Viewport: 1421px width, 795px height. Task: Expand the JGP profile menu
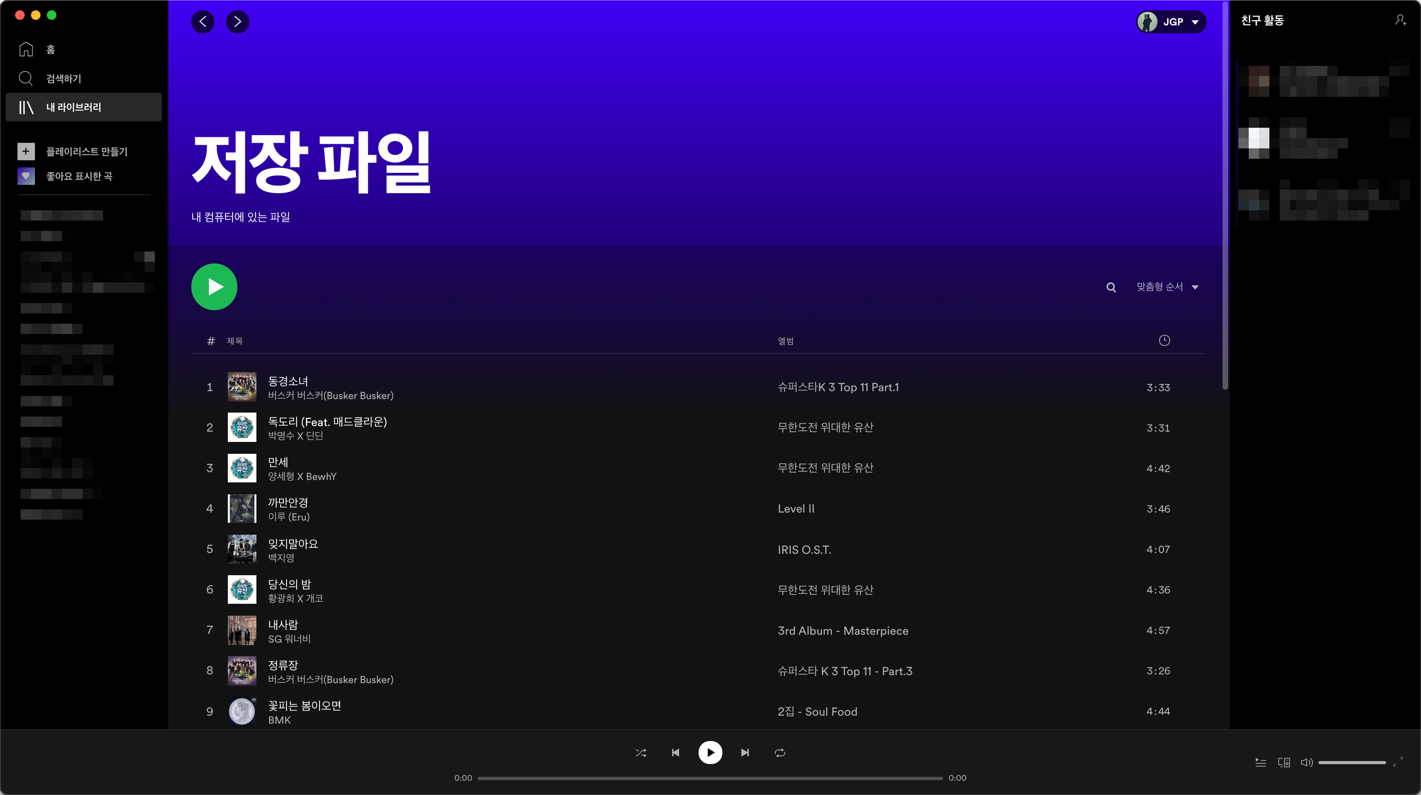pyautogui.click(x=1171, y=22)
